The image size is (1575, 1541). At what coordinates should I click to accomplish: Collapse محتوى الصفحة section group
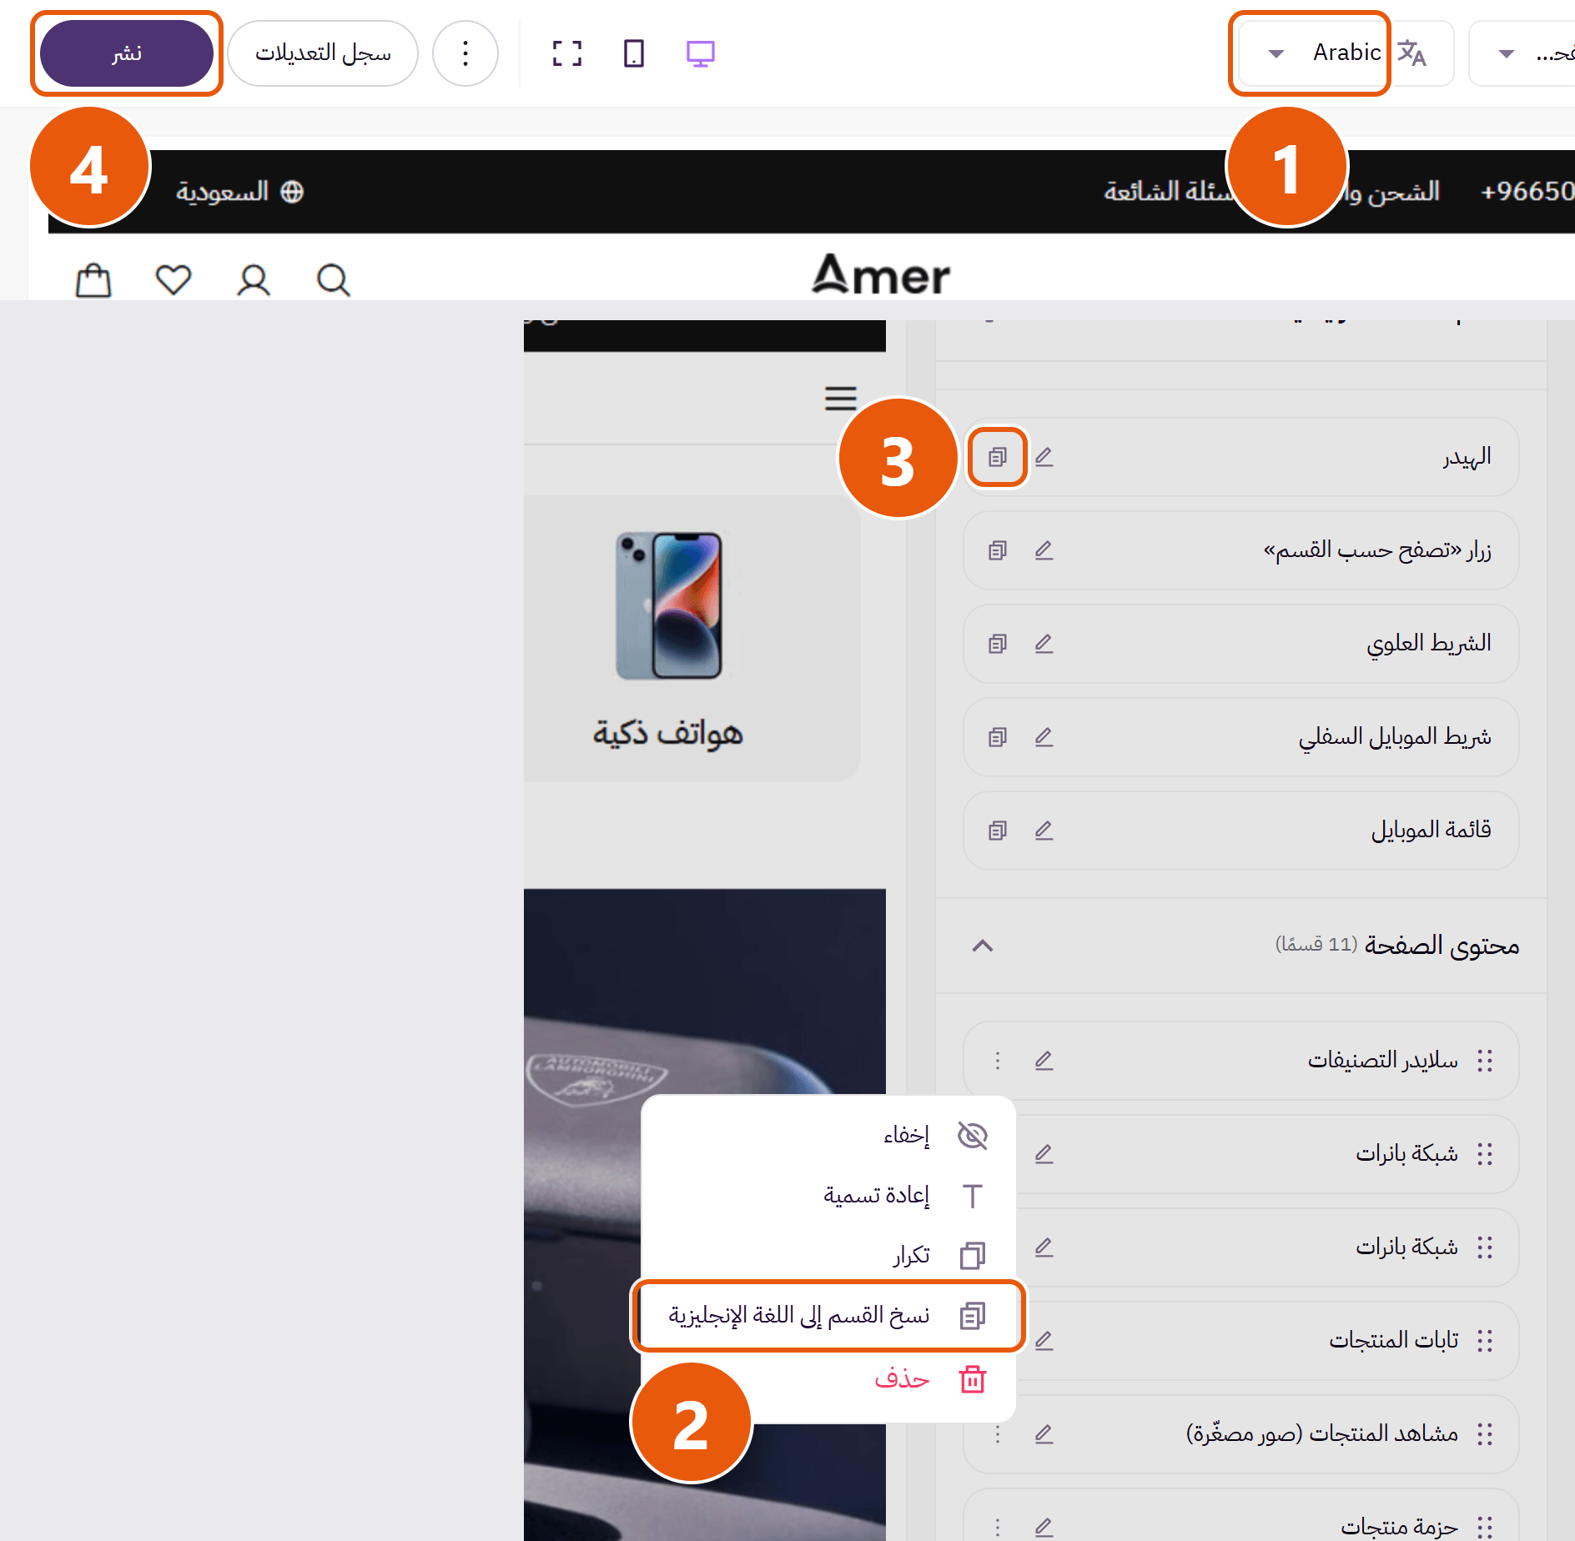tap(983, 946)
